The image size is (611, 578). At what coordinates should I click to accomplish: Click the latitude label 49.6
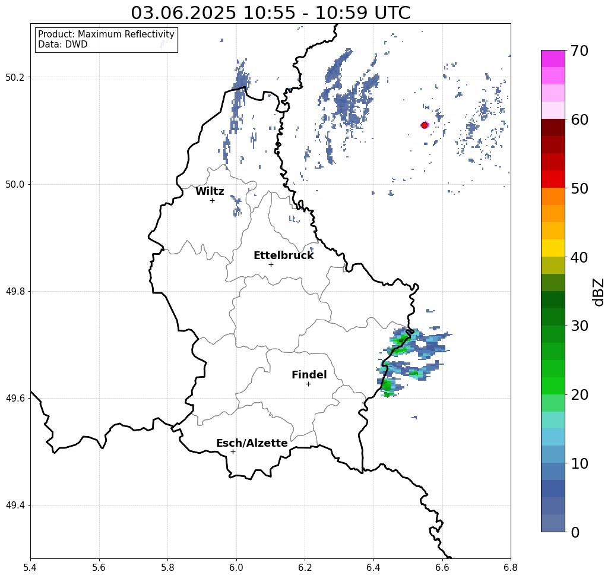pyautogui.click(x=14, y=399)
